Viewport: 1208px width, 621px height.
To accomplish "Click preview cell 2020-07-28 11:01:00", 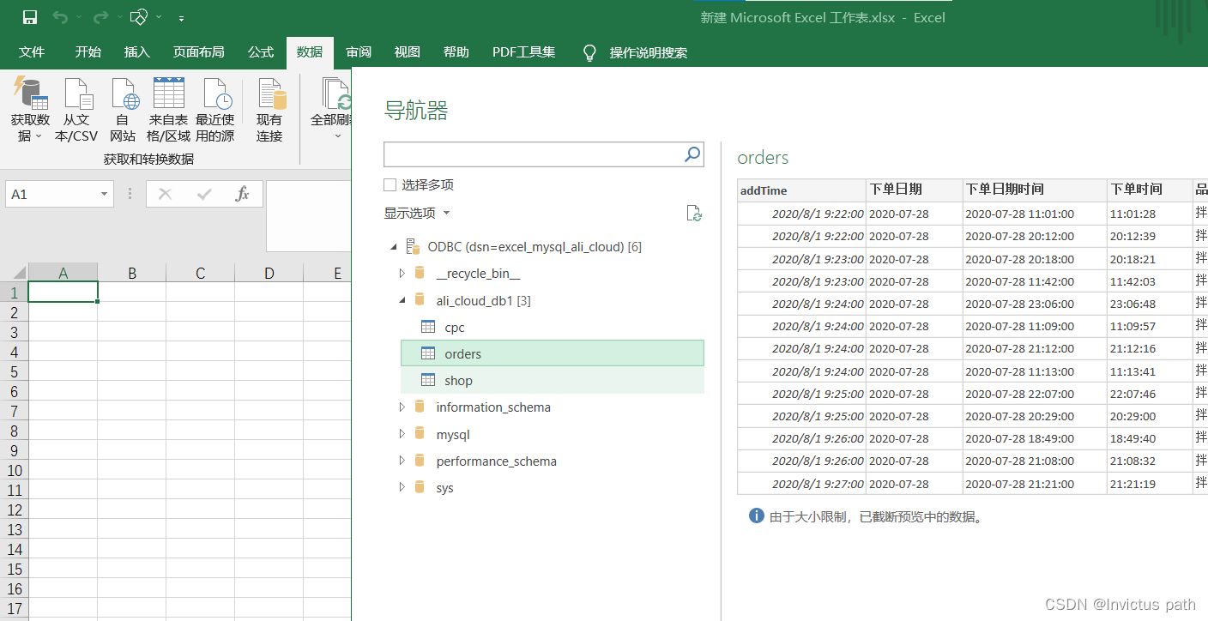I will (1035, 214).
